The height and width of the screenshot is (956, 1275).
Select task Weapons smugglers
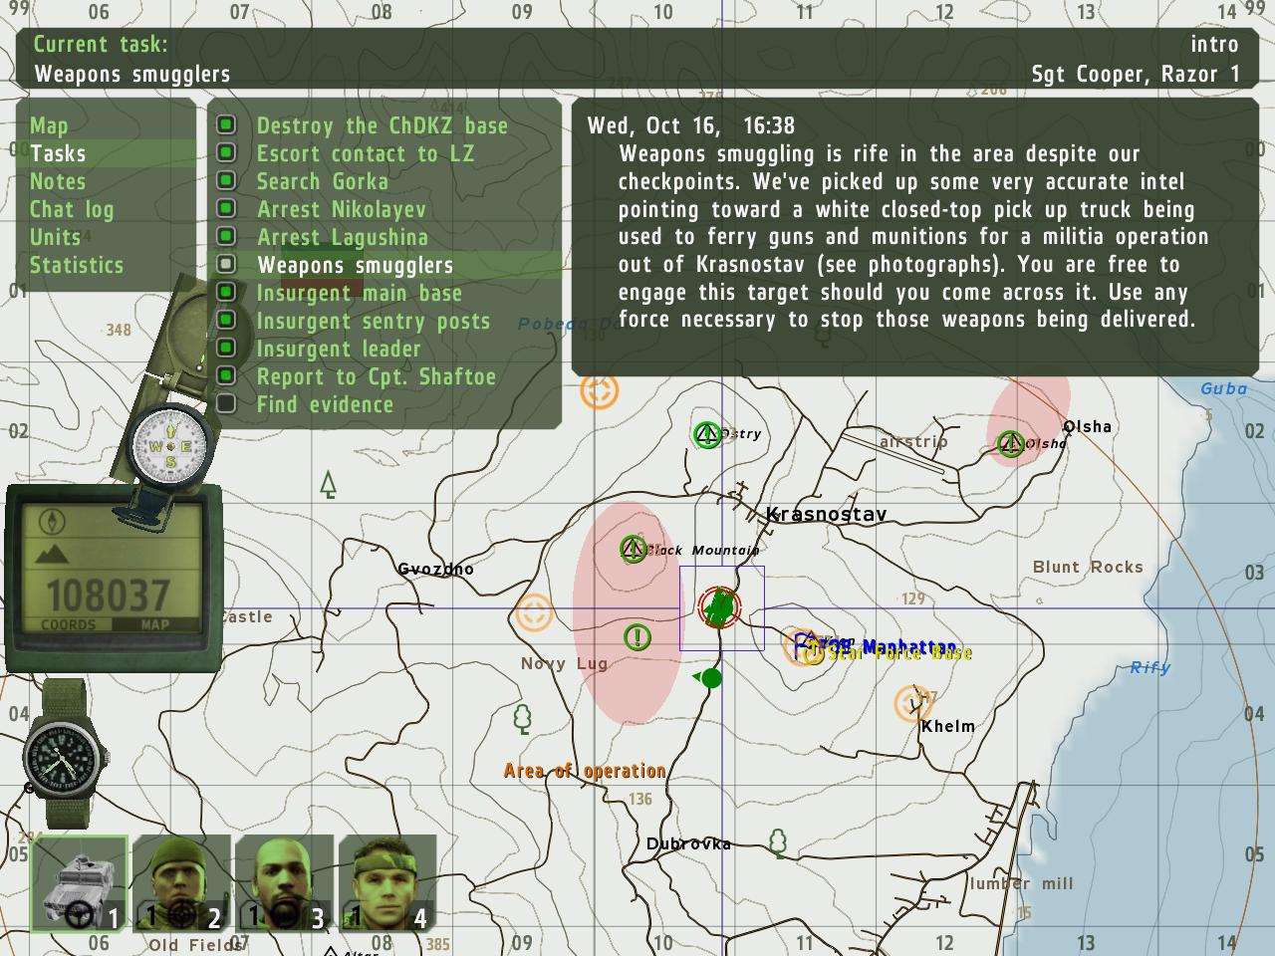tap(356, 265)
